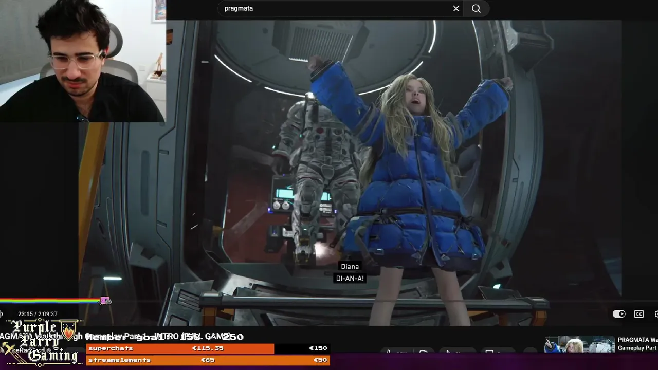Seek along the video progress bar
Viewport: 658px width, 370px height.
(x=329, y=301)
